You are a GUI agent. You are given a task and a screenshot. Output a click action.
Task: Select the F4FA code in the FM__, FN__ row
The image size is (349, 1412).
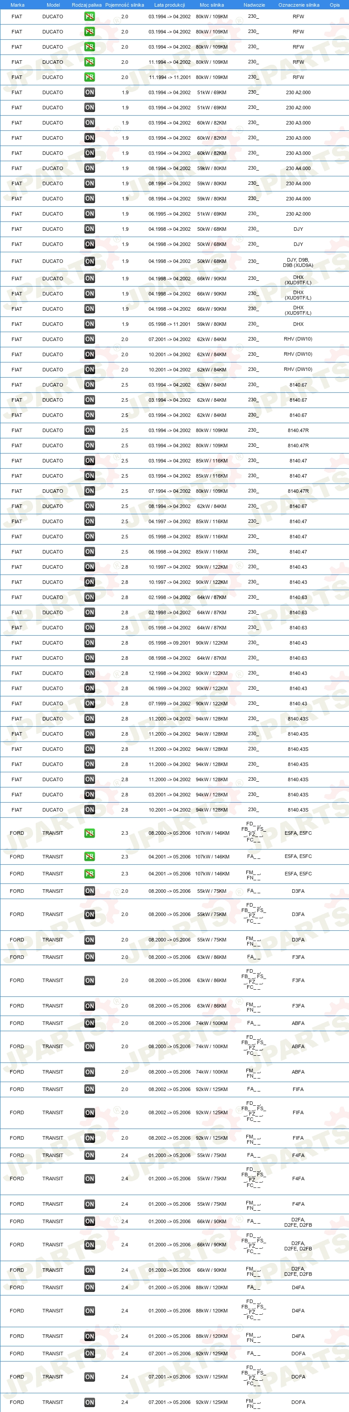click(x=298, y=1204)
